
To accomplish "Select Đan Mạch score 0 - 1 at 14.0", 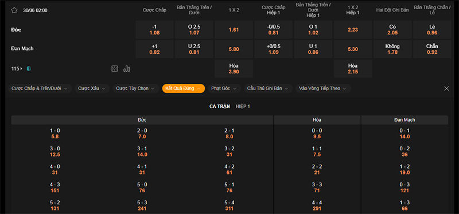I will click(404, 134).
